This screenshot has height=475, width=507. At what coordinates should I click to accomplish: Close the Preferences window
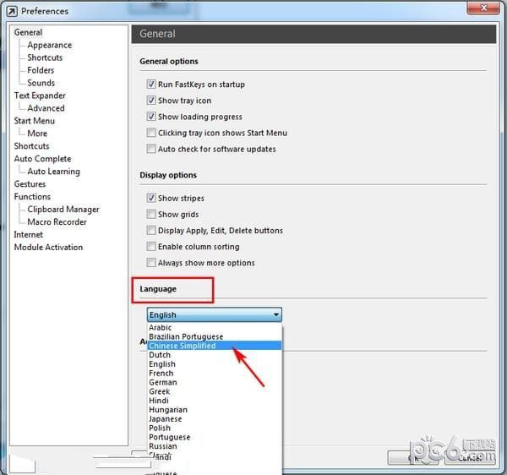point(483,8)
